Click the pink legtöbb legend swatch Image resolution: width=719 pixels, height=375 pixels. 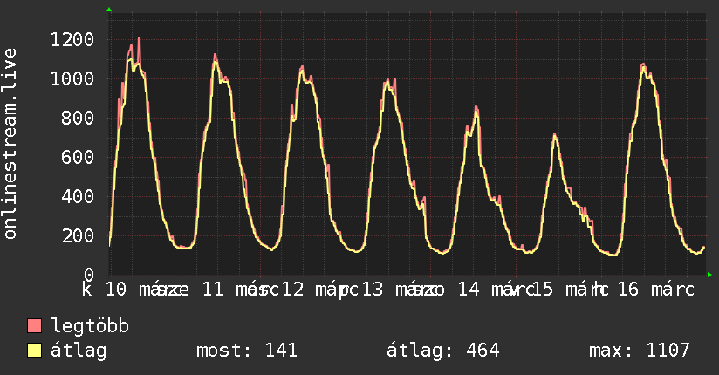click(34, 325)
